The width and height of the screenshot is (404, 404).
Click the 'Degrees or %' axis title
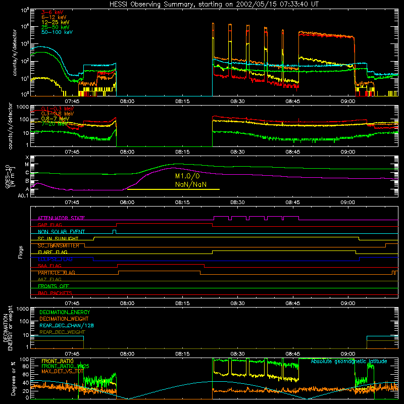[14, 378]
